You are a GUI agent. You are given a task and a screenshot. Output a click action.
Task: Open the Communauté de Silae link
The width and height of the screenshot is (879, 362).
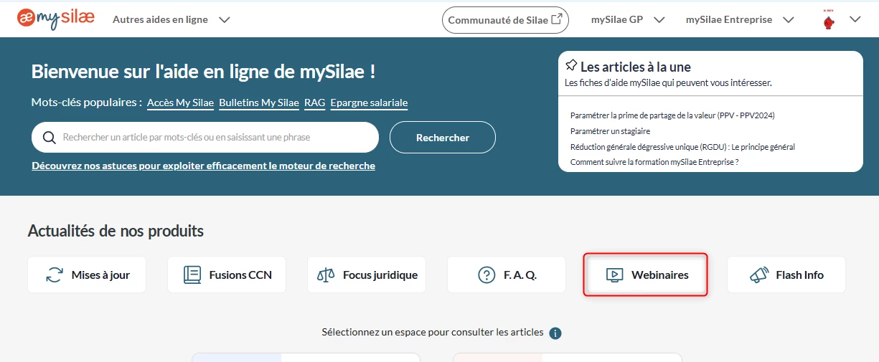pyautogui.click(x=505, y=20)
